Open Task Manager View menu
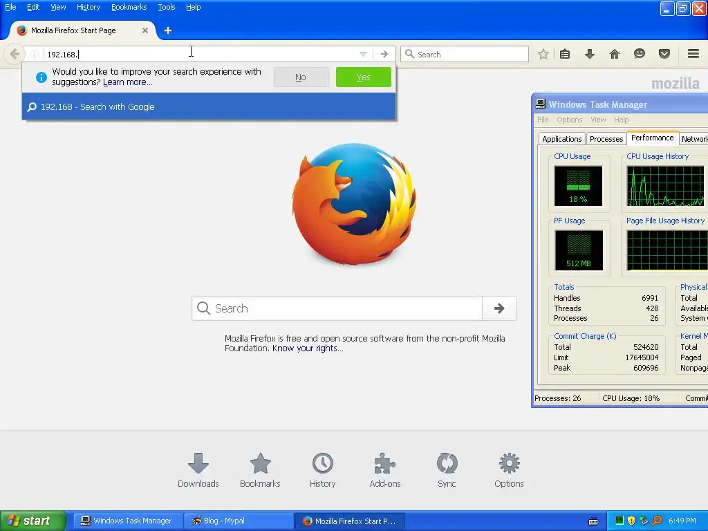This screenshot has width=708, height=531. pos(598,120)
